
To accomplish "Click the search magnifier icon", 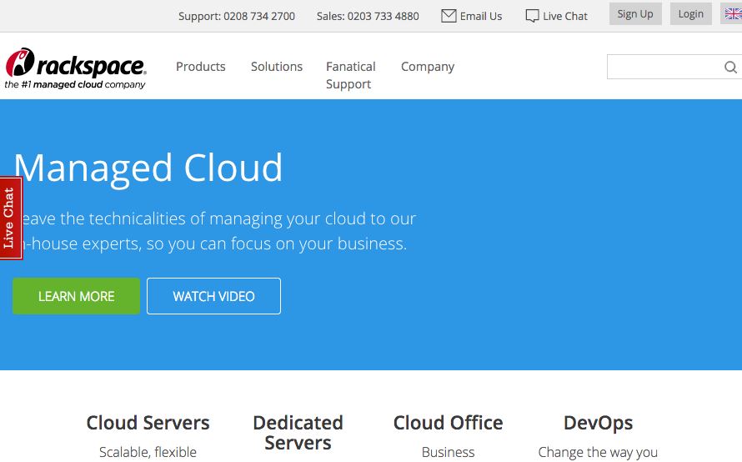I will click(x=730, y=68).
